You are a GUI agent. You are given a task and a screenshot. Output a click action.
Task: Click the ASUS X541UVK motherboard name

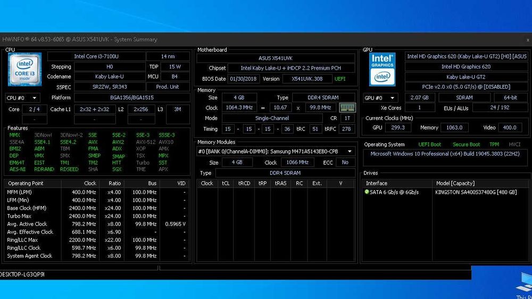point(276,58)
